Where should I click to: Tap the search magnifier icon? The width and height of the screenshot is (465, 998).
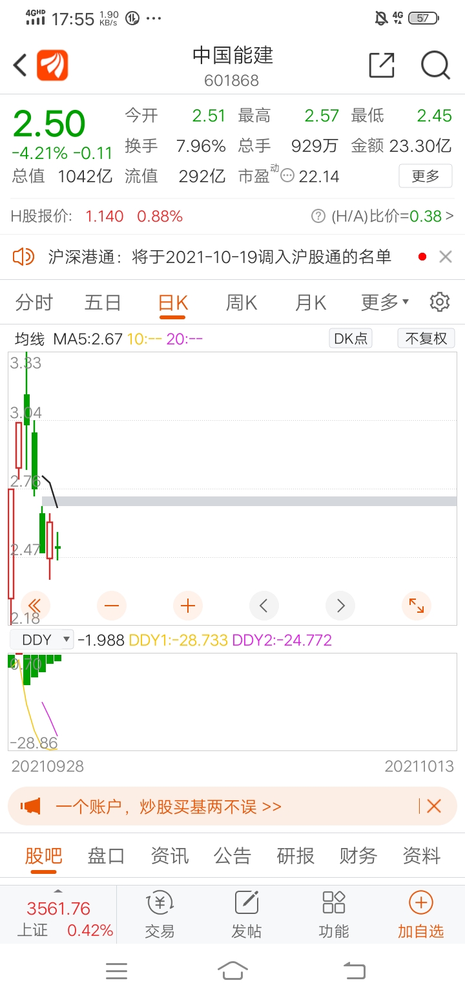pyautogui.click(x=435, y=65)
